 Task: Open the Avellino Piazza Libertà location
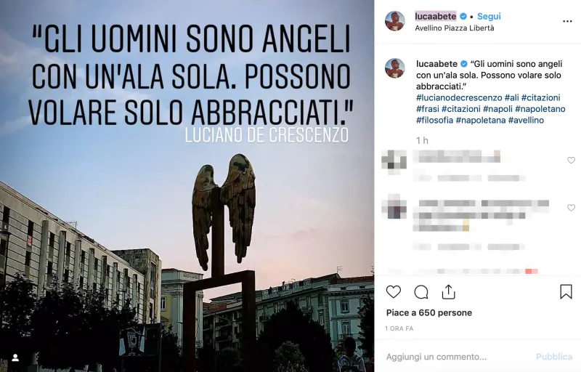[x=455, y=28]
